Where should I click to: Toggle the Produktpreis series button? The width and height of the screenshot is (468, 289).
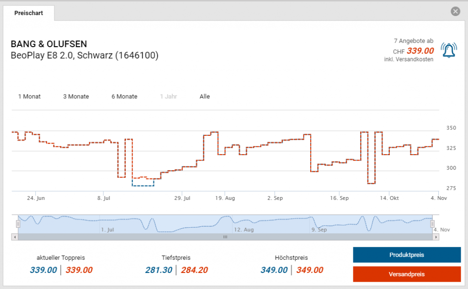click(x=407, y=255)
